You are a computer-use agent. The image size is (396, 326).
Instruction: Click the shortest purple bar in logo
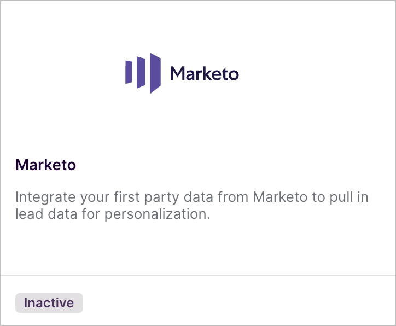[129, 72]
